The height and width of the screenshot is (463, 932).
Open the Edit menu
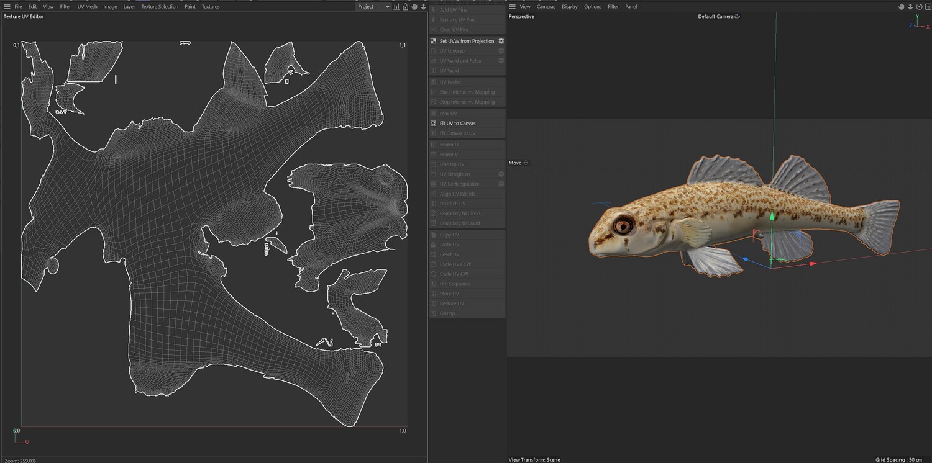click(32, 6)
